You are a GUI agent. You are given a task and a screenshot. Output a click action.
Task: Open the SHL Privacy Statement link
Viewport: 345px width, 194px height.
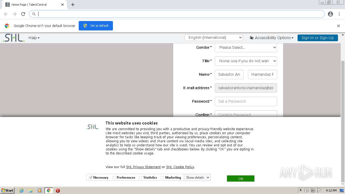point(143,167)
